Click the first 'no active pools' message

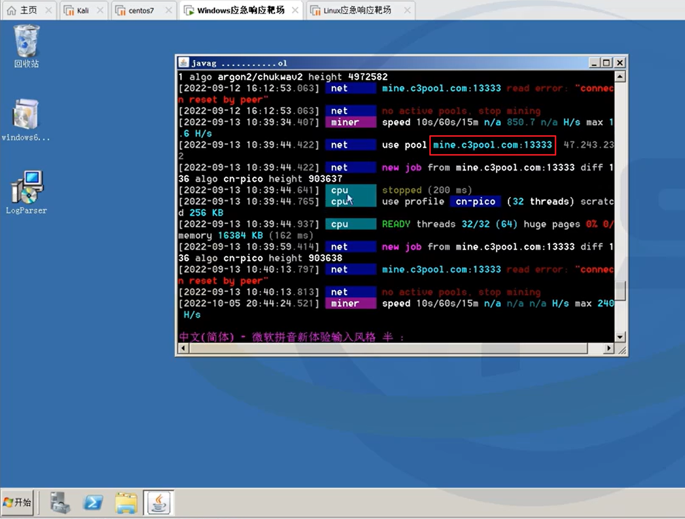point(461,111)
